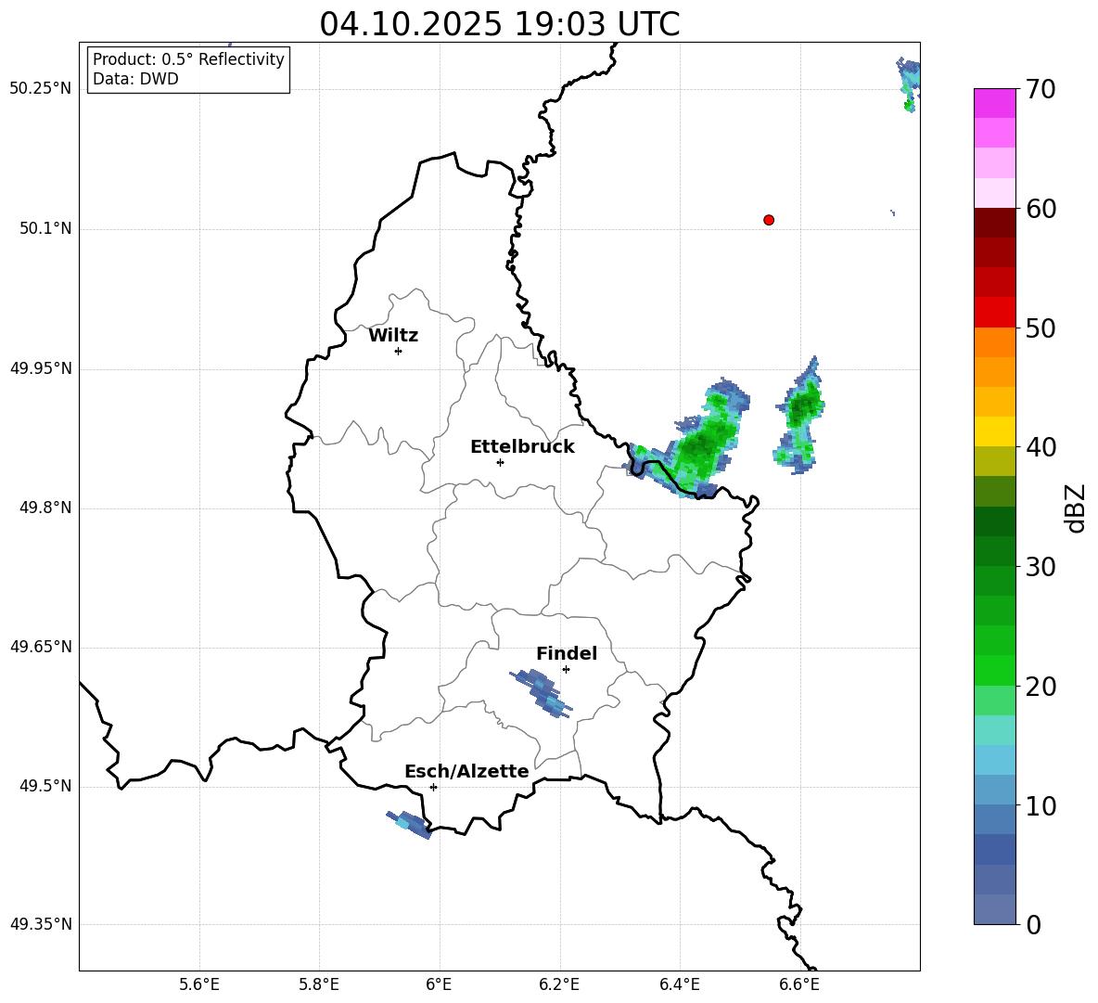Viewport: 1098px width, 1003px height.
Task: Click the 50.25°N latitude label
Action: pyautogui.click(x=41, y=89)
